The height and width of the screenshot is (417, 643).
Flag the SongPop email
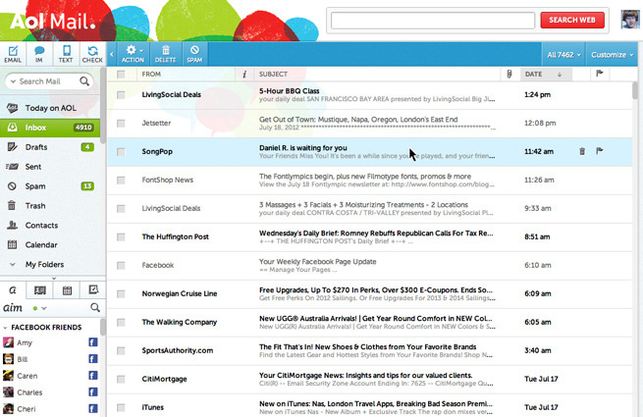pos(600,151)
